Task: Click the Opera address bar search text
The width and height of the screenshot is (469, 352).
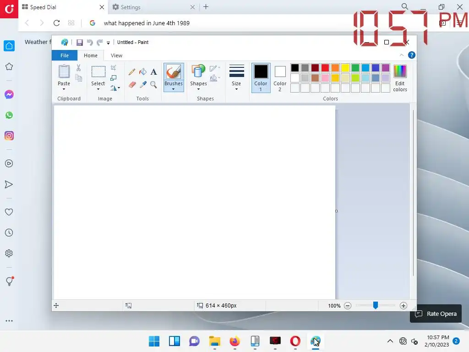Action: 147,23
